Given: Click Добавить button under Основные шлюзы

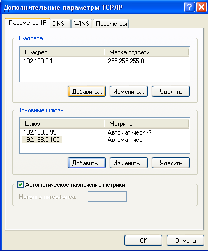Looking at the screenshot, I should point(87,163).
